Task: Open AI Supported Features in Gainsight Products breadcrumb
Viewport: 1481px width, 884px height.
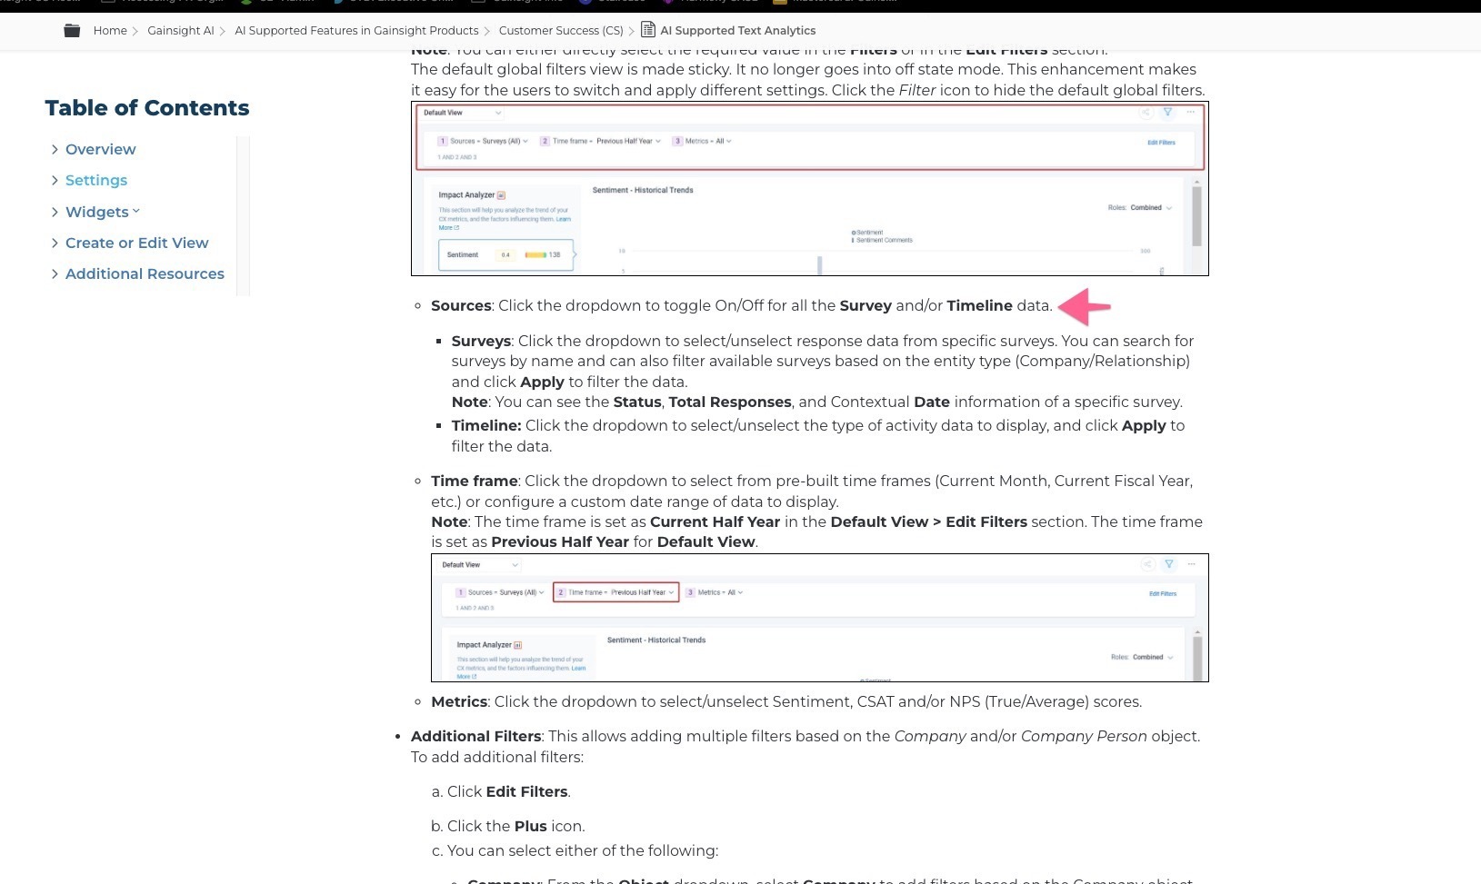Action: (356, 30)
